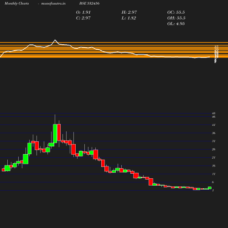
Task: Click the "BSE 532456" symbol label
Action: coord(89,3)
